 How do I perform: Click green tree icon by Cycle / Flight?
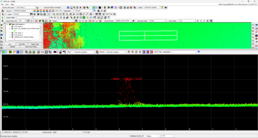click(2, 17)
